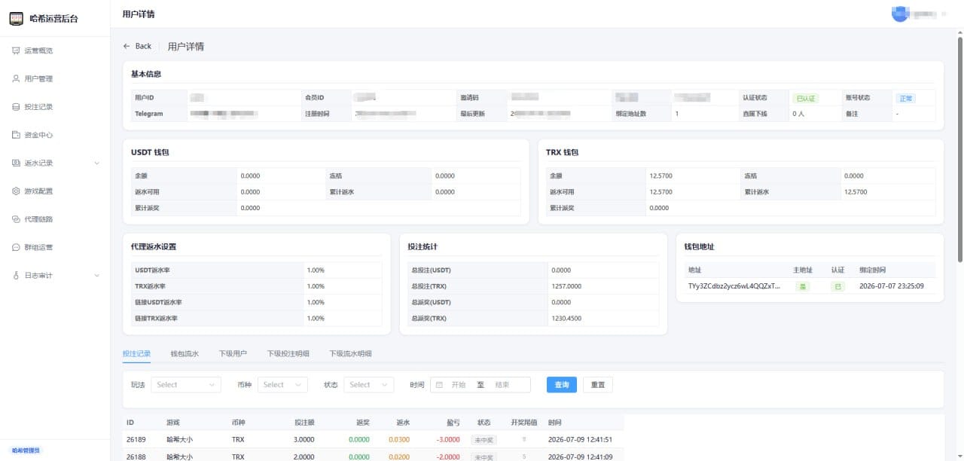This screenshot has height=461, width=964.
Task: Click the 资金中心 folder icon
Action: click(x=16, y=135)
